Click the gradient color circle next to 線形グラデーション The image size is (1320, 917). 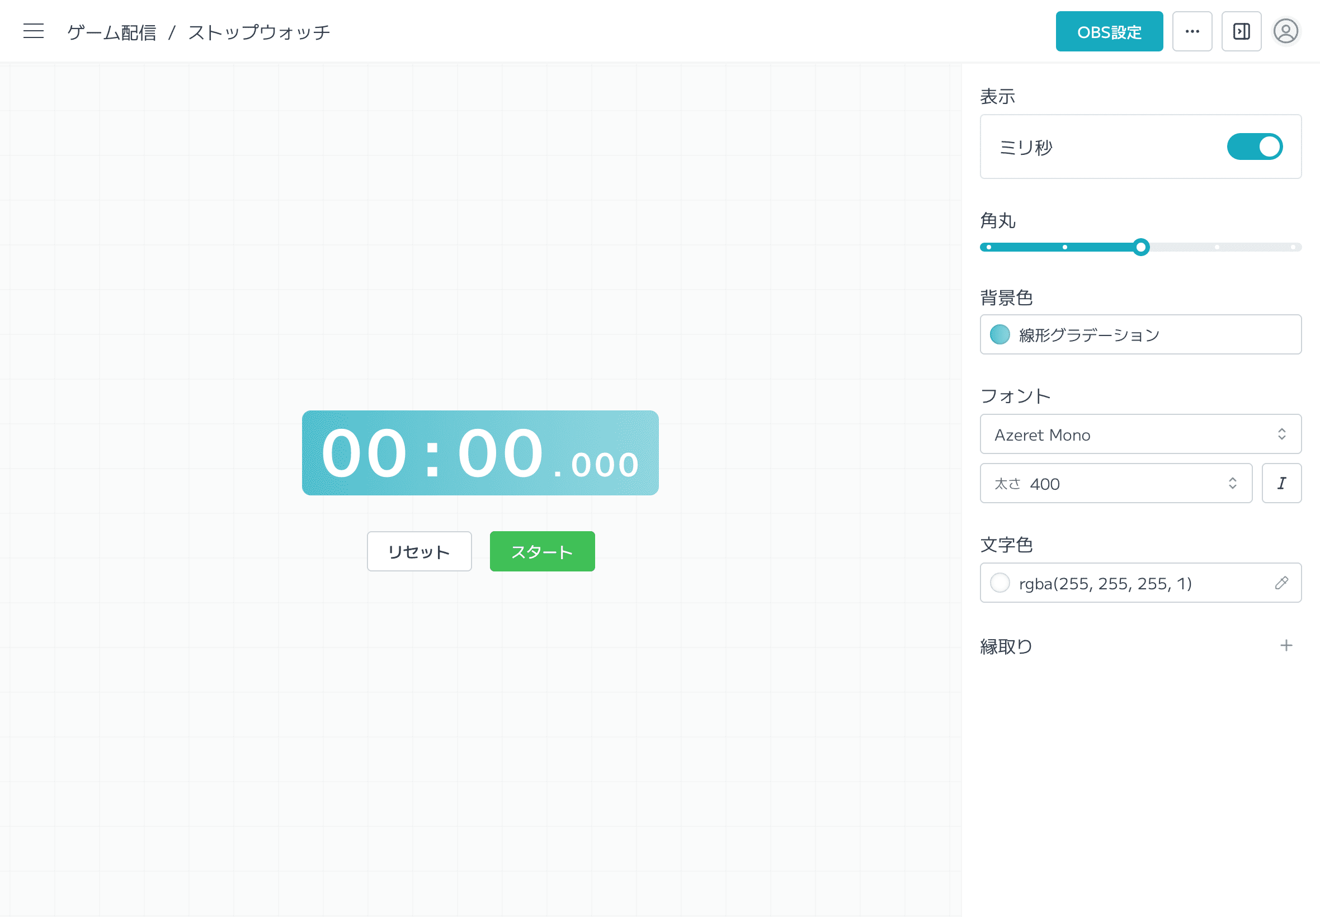(x=1000, y=334)
